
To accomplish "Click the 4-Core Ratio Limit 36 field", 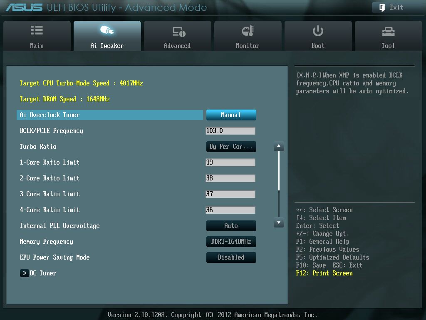I will [x=230, y=210].
